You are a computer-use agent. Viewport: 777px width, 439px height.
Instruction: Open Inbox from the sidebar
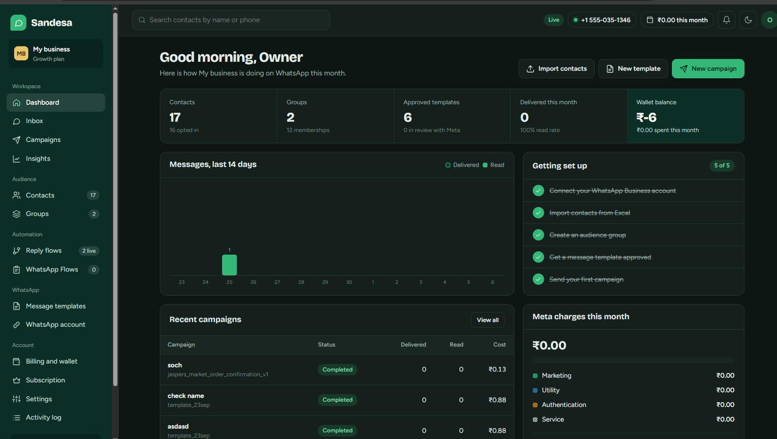point(56,121)
